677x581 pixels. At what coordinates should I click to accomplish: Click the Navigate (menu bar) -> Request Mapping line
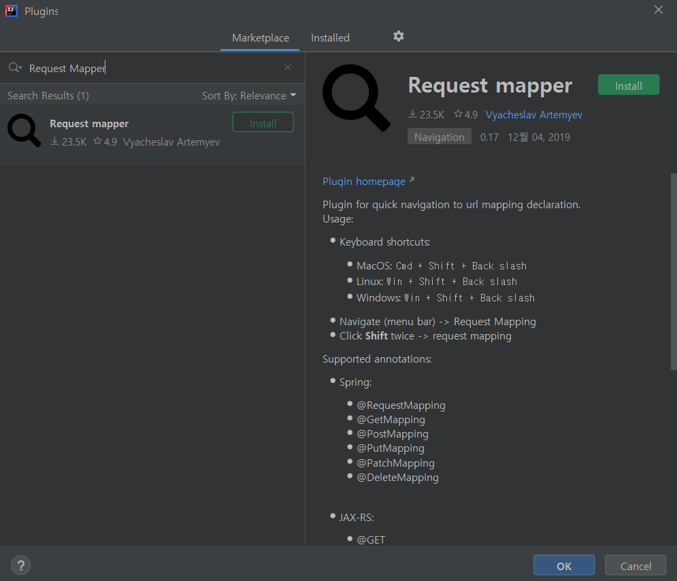click(437, 322)
